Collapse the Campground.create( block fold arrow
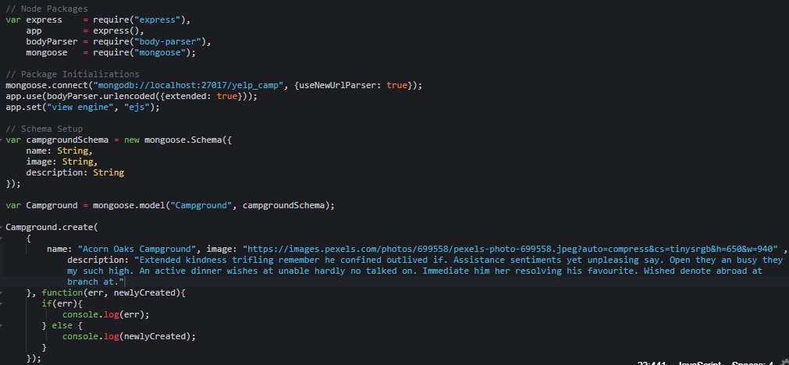789x365 pixels. coord(2,227)
